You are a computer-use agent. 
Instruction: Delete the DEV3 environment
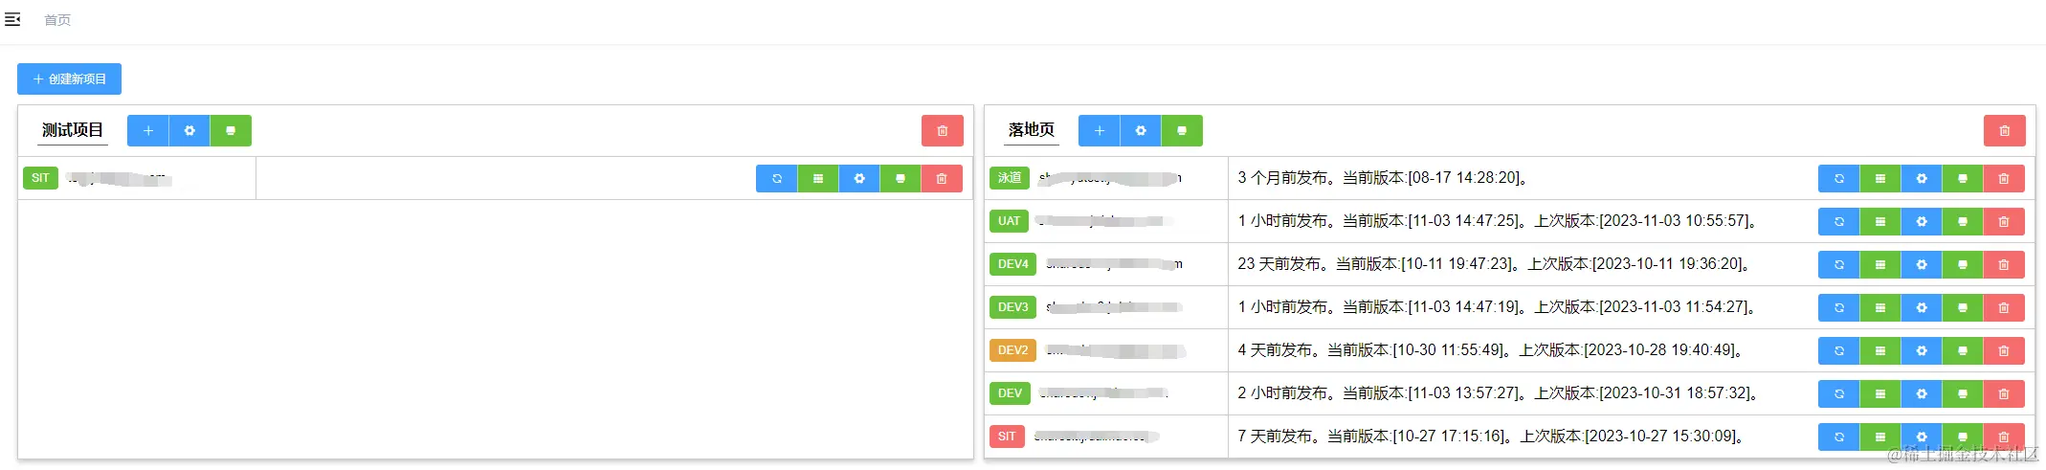pyautogui.click(x=2004, y=308)
